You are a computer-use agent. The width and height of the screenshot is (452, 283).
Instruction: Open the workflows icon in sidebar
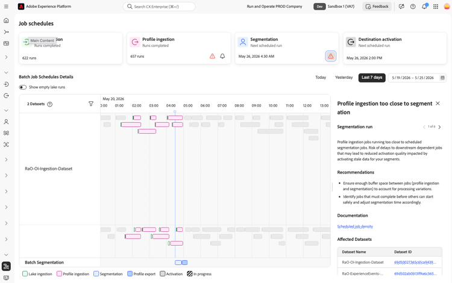pyautogui.click(x=6, y=32)
